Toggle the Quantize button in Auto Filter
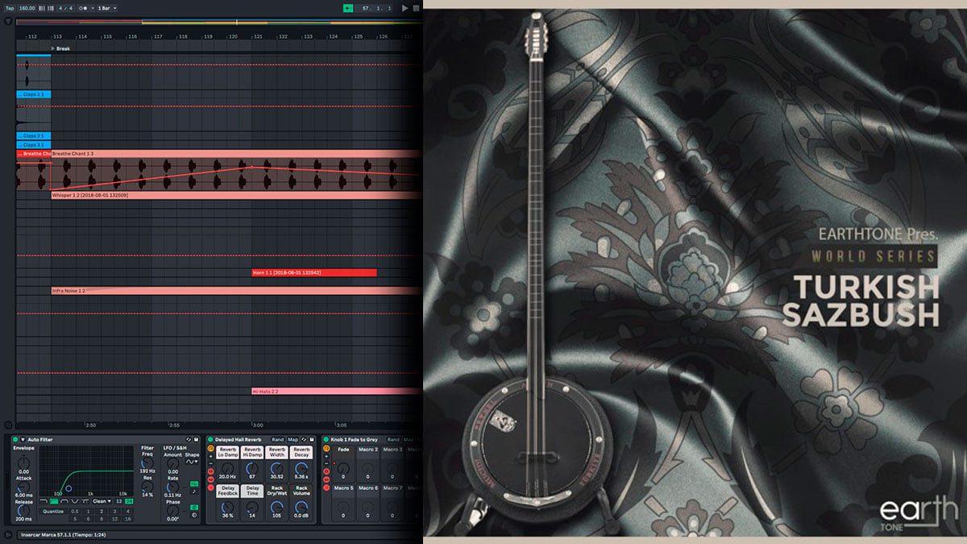This screenshot has width=967, height=544. (x=53, y=512)
